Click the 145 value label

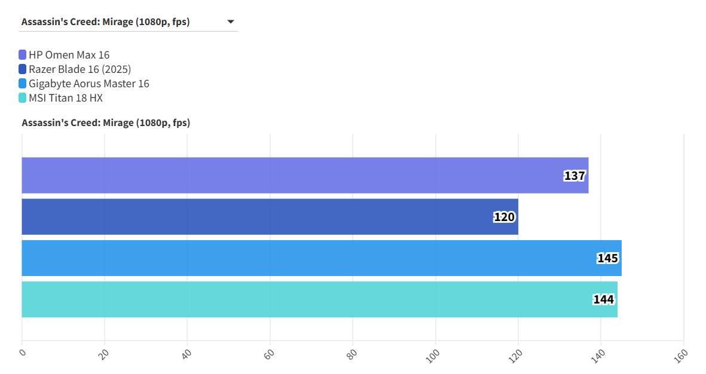[x=607, y=258]
